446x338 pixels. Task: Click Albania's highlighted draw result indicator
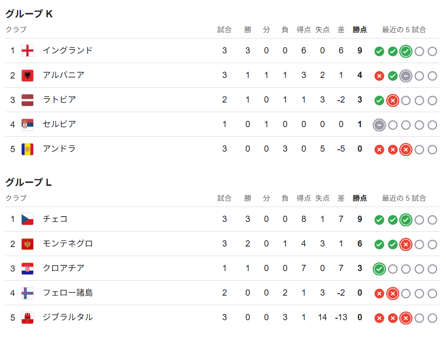click(406, 76)
